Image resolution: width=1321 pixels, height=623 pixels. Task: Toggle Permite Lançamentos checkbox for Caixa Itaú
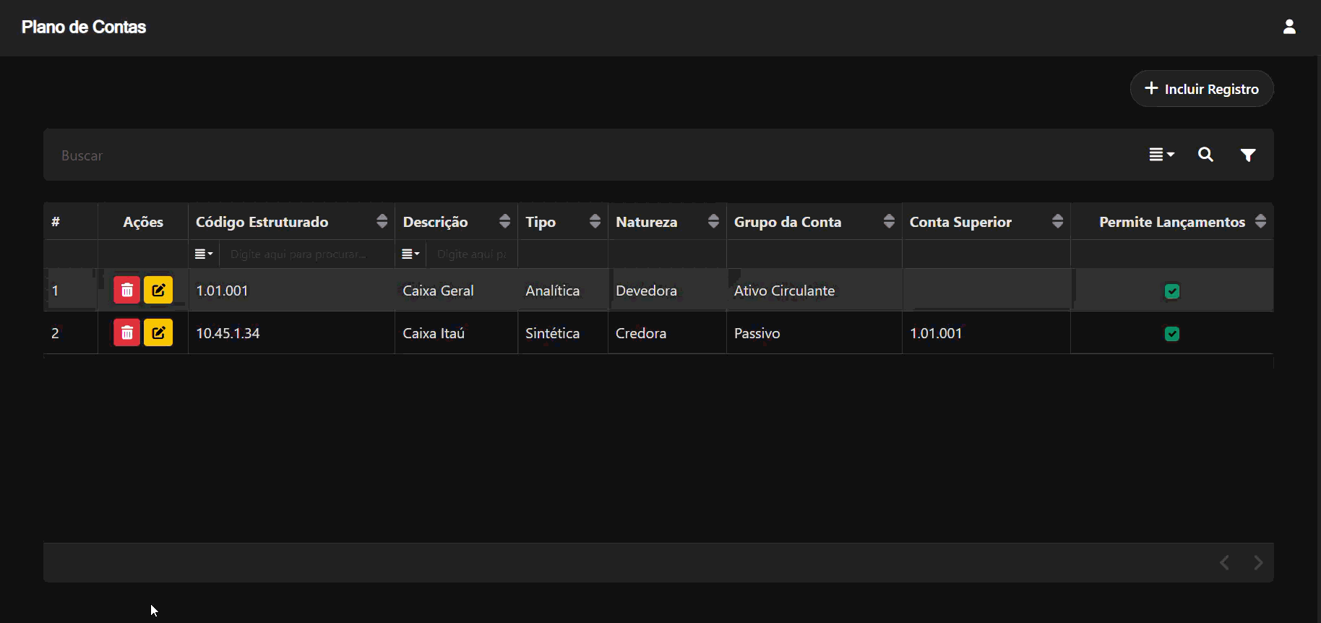1172,334
